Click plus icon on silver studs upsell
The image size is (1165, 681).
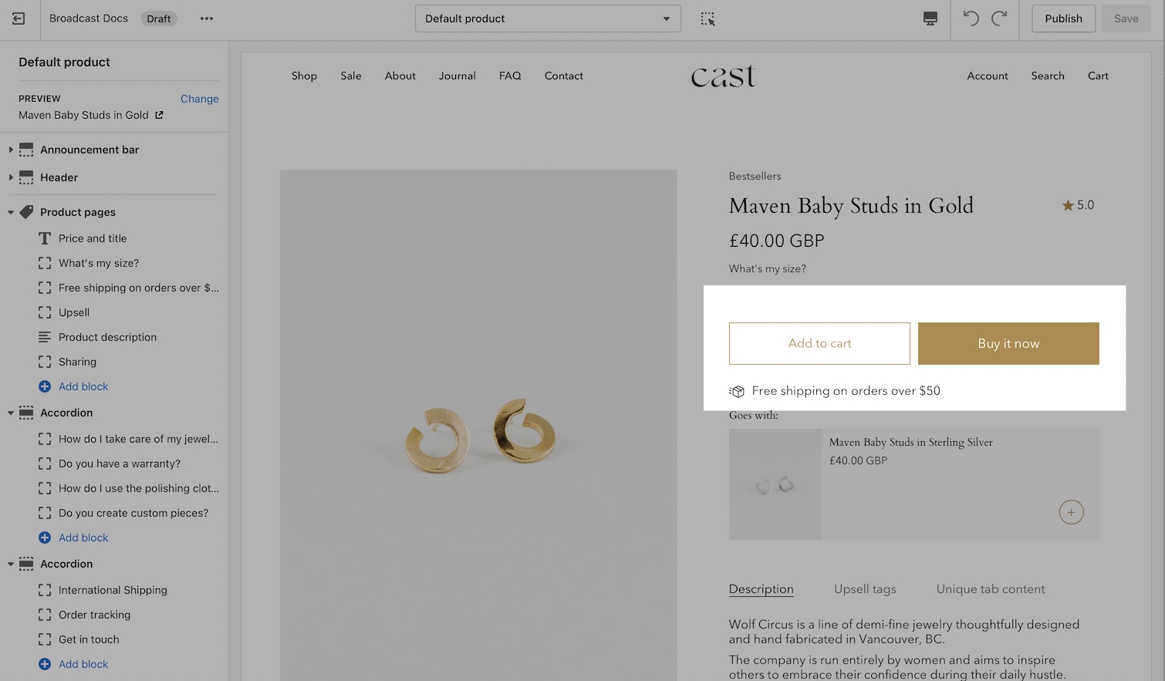pos(1071,512)
